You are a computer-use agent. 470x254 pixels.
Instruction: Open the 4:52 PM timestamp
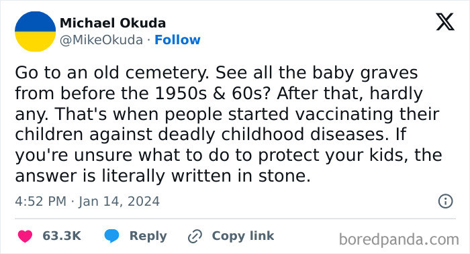click(x=41, y=201)
